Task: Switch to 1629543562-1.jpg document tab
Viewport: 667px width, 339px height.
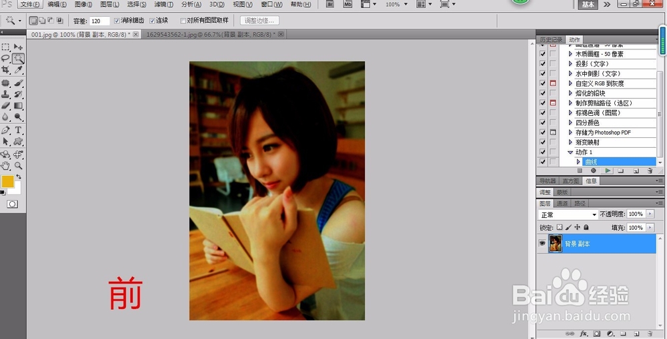Action: 211,35
